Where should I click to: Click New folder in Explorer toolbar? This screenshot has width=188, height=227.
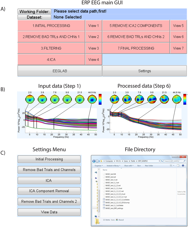click(149, 166)
